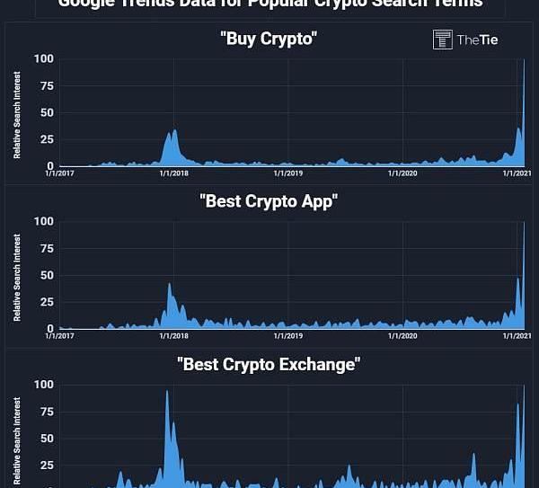Select the "Best Crypto App" chart title
The width and height of the screenshot is (539, 488).
click(269, 200)
